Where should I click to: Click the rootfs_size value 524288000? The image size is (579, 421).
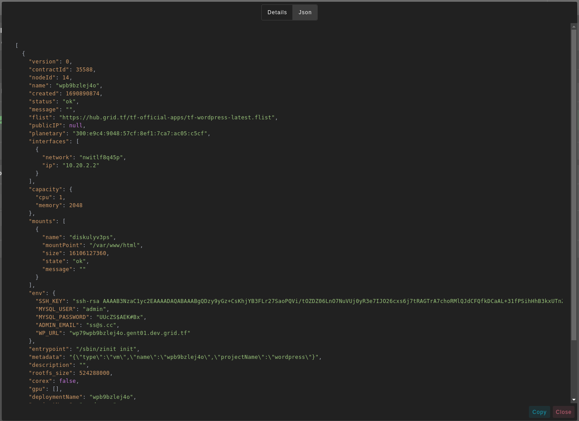[94, 373]
